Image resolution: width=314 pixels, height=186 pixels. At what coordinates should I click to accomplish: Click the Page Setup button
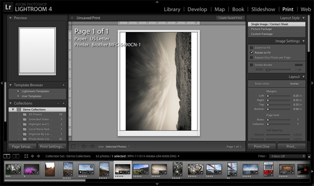[22, 147]
